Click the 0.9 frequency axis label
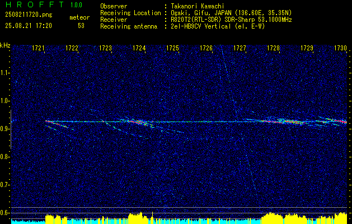Viewport: 352px width, 224px height. (4, 129)
